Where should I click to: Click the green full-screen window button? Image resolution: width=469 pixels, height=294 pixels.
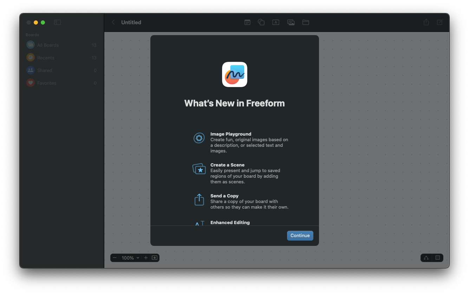(43, 22)
